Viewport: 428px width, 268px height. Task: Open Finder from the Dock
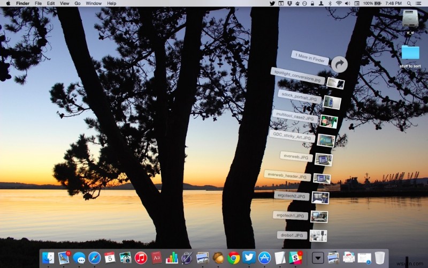48,258
